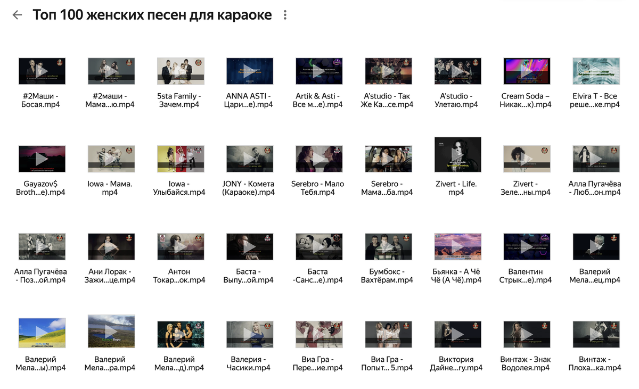This screenshot has width=639, height=389.
Task: Open Валерий Мела...ы).mp4 thumbnail
Action: (x=42, y=333)
